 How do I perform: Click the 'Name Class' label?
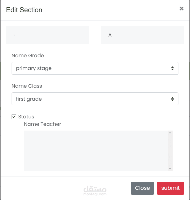click(x=27, y=86)
